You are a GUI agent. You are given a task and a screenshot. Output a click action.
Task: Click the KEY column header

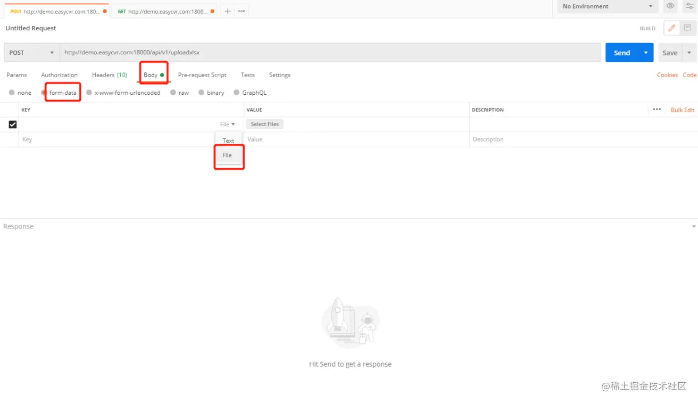(26, 110)
